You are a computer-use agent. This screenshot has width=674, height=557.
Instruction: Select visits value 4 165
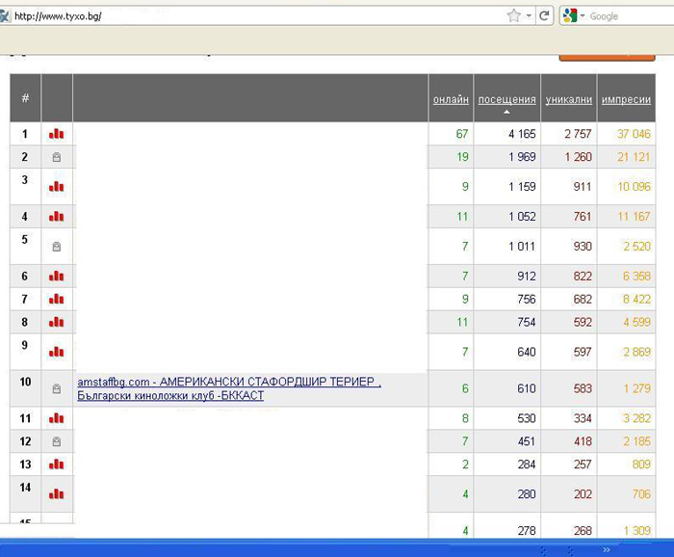[522, 134]
